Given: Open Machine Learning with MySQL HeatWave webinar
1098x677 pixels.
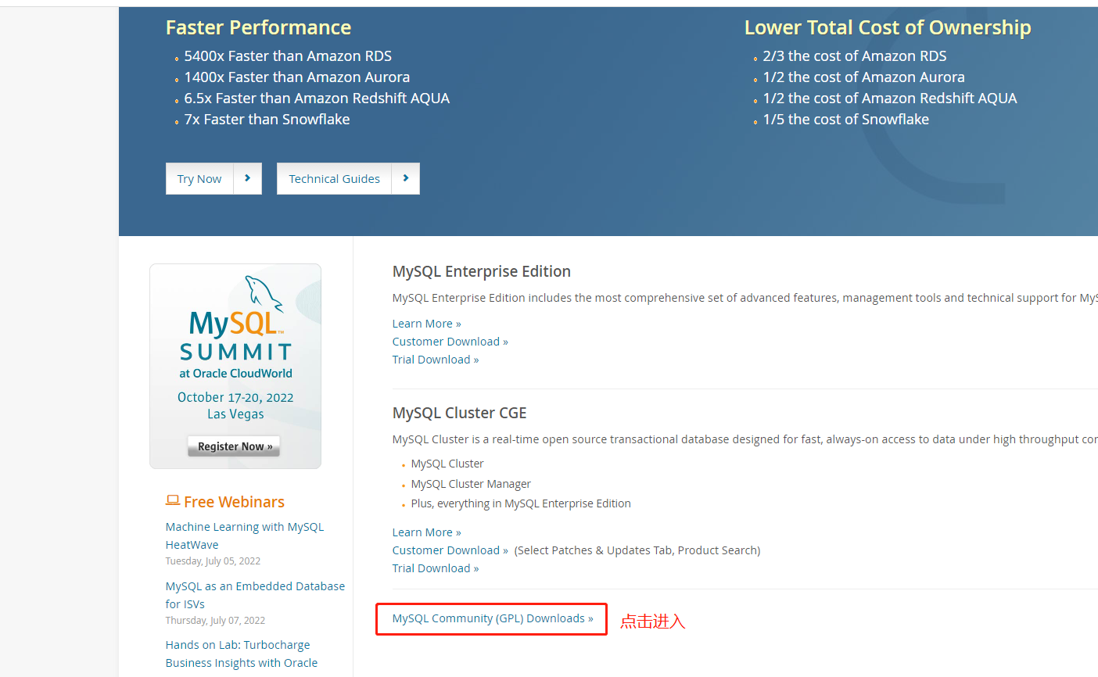Looking at the screenshot, I should click(245, 536).
